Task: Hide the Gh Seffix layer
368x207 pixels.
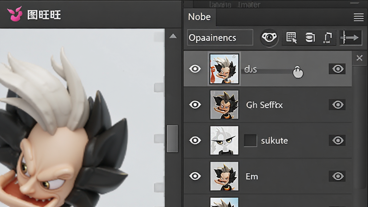Action: click(195, 105)
